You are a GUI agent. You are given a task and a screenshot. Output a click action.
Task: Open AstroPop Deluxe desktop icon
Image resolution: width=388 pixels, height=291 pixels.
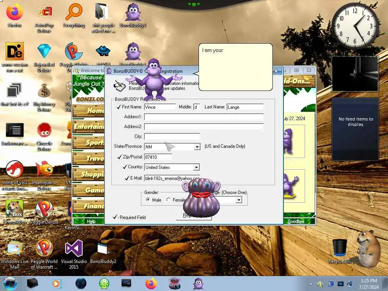pos(44,17)
